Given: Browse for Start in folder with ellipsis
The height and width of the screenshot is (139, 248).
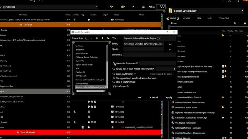Looking at the screenshot, I should pos(170,50).
